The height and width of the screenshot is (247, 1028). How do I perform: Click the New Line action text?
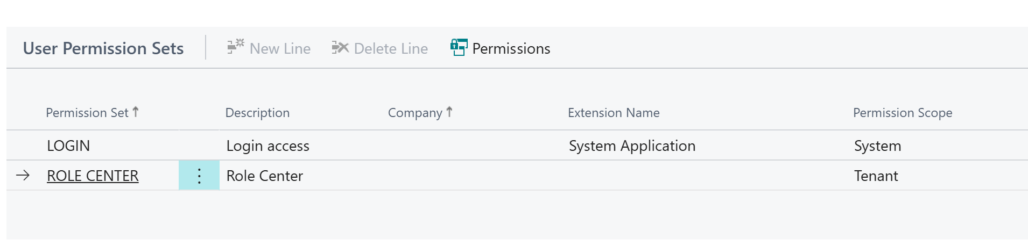point(280,49)
